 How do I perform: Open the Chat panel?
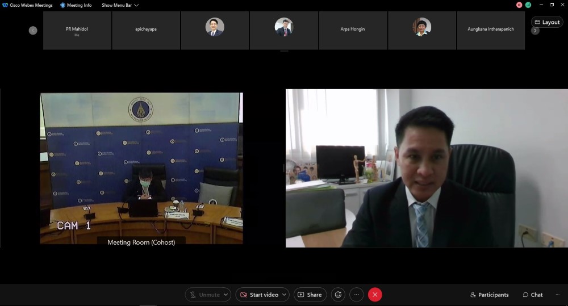pos(533,295)
